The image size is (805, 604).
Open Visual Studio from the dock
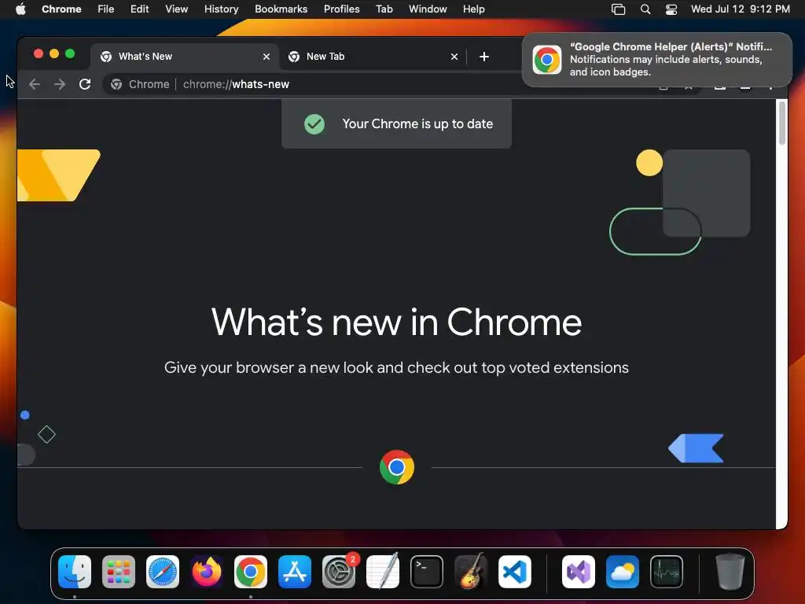point(579,572)
